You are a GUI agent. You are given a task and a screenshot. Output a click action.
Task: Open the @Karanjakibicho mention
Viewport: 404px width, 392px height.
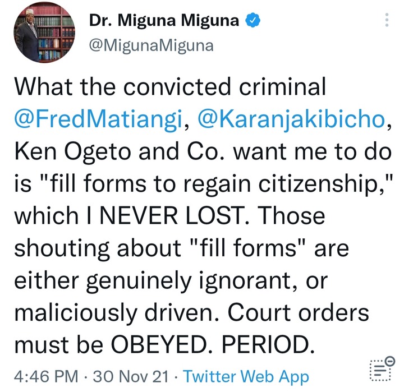[291, 119]
